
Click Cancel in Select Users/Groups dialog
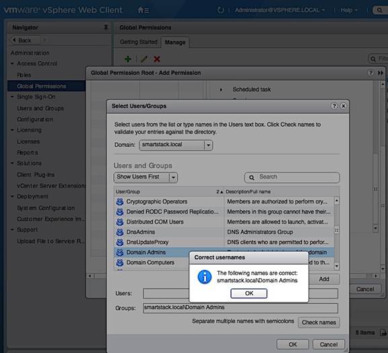(329, 344)
